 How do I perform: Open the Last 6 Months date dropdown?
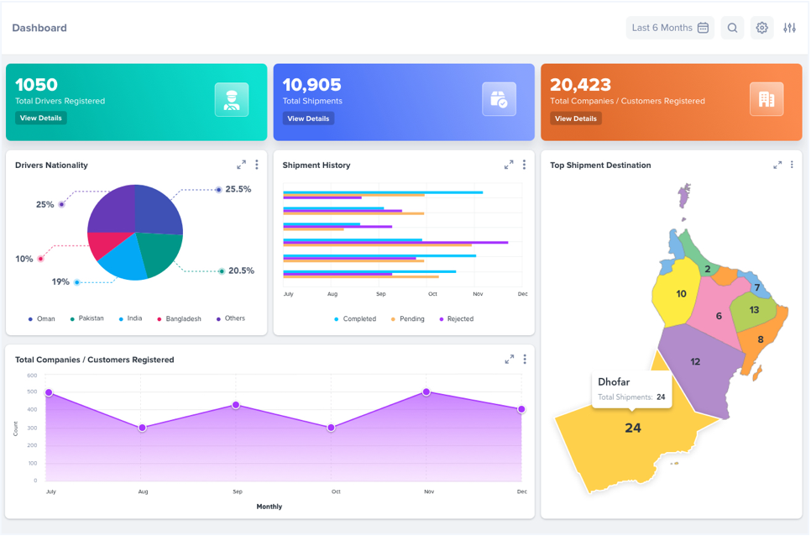click(x=670, y=28)
